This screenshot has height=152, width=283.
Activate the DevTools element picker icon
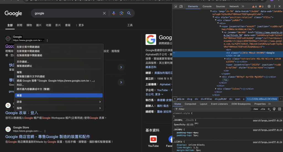coord(175,6)
